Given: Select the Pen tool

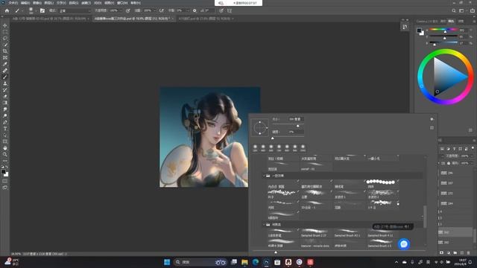Looking at the screenshot, I should (x=5, y=122).
